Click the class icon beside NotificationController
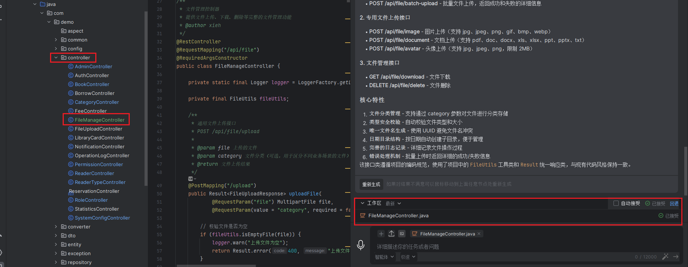This screenshot has height=267, width=688. 71,146
